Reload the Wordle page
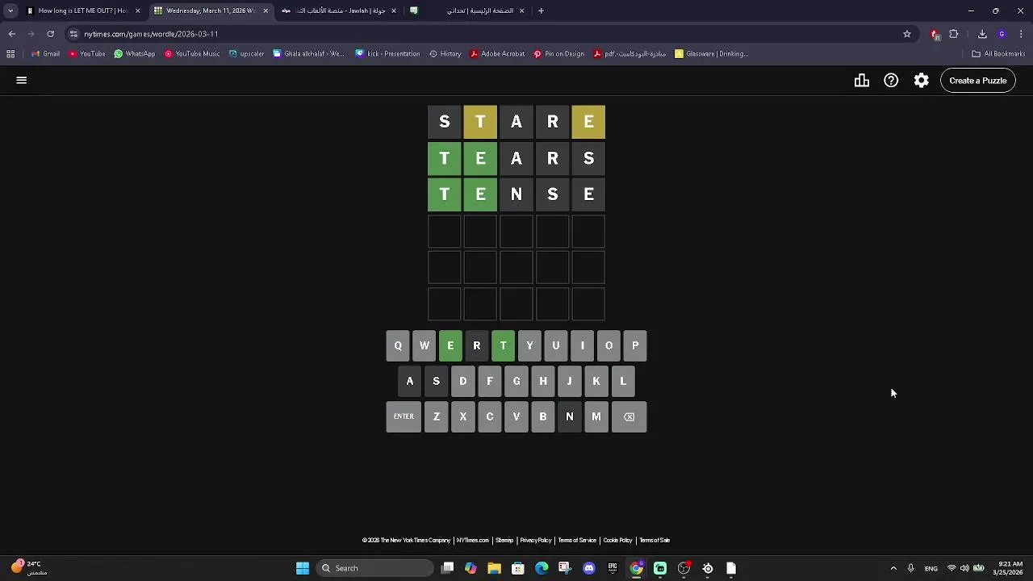1033x581 pixels. tap(50, 34)
